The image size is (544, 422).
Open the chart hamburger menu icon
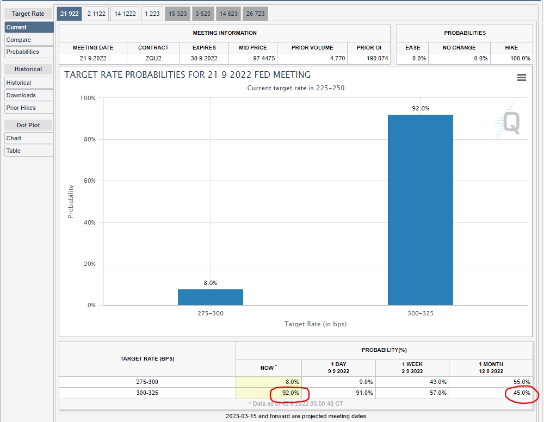tap(522, 77)
